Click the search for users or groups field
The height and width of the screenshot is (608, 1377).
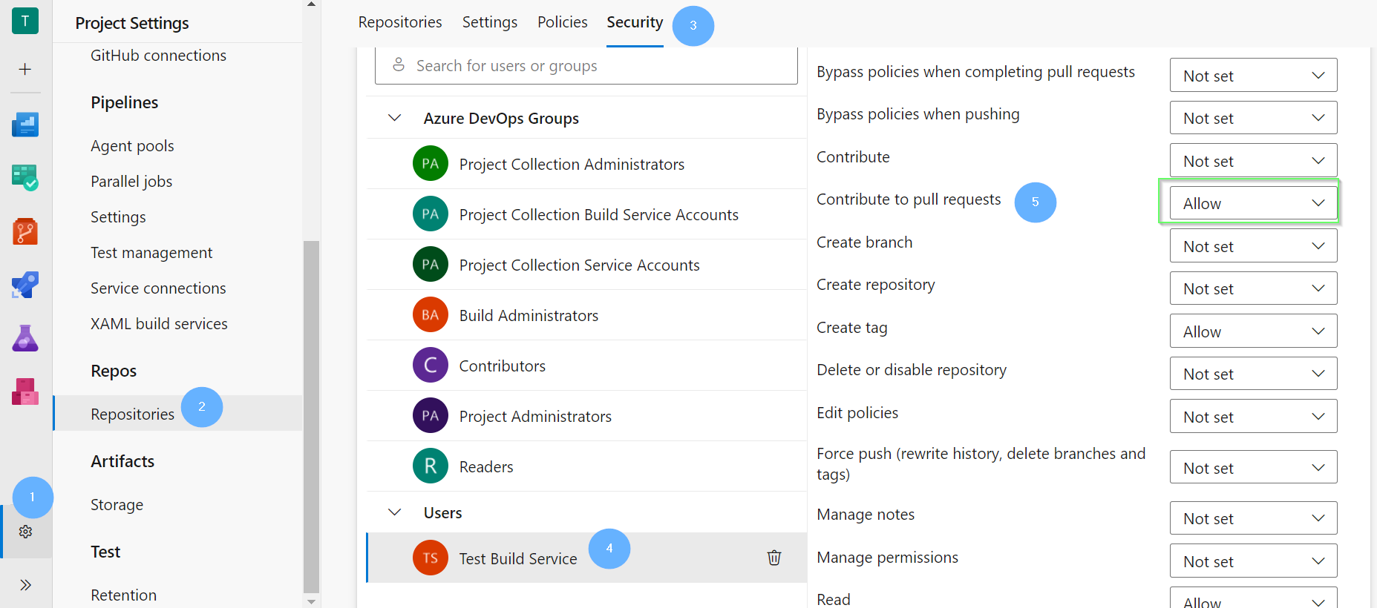coord(586,66)
